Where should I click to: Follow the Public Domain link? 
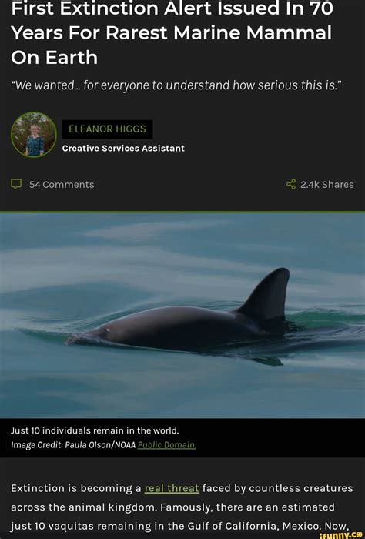166,445
